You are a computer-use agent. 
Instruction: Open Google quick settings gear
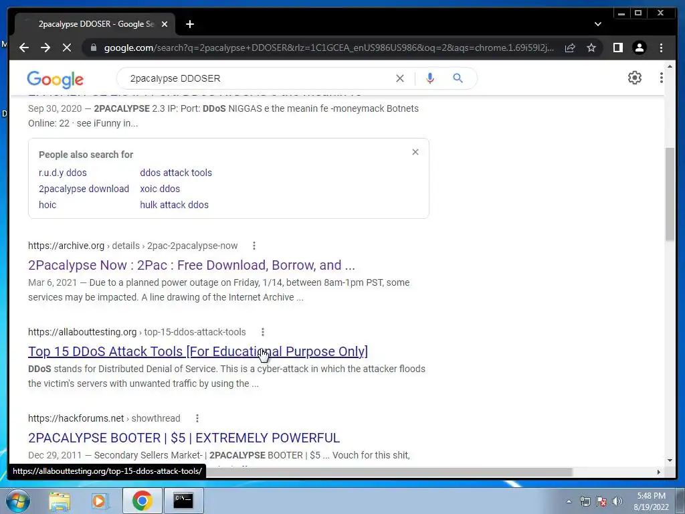pyautogui.click(x=634, y=78)
